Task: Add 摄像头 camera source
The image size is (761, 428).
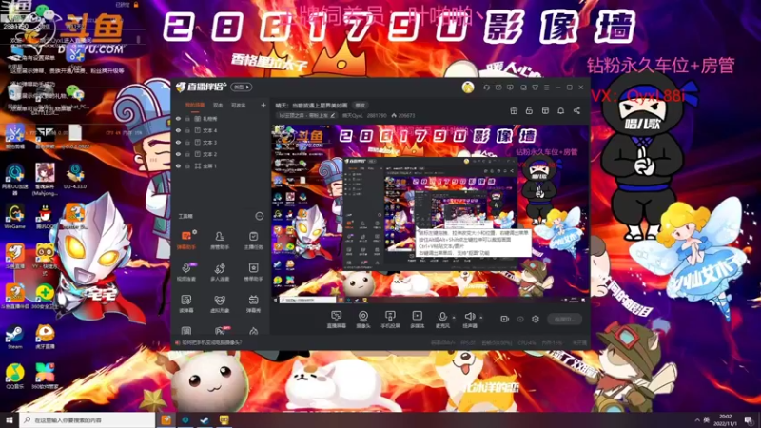Action: [363, 320]
